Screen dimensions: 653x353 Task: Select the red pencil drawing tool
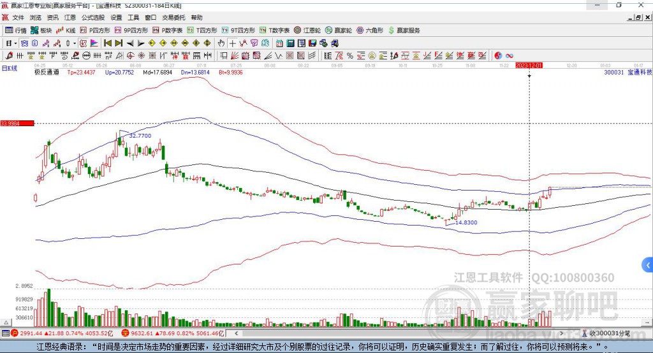(x=9, y=56)
